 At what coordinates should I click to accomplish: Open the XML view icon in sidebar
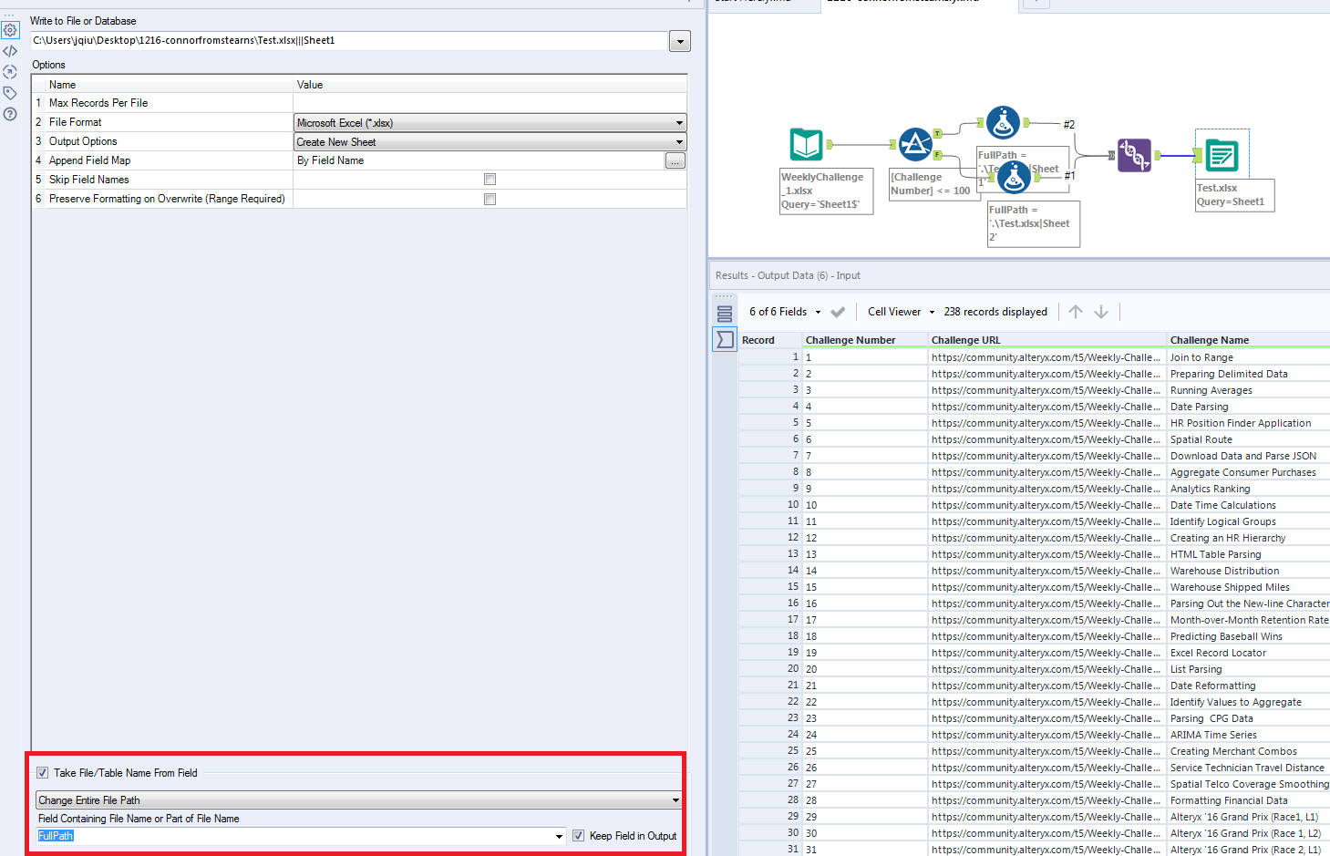coord(10,51)
